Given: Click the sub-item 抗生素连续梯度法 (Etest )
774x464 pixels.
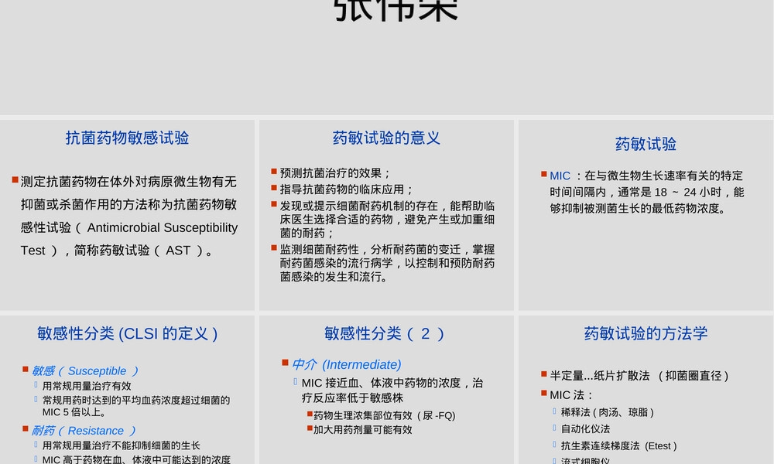Looking at the screenshot, I should (x=618, y=445).
